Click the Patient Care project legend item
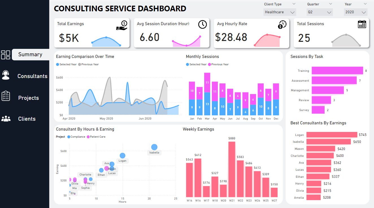The image size is (374, 208). 96,137
